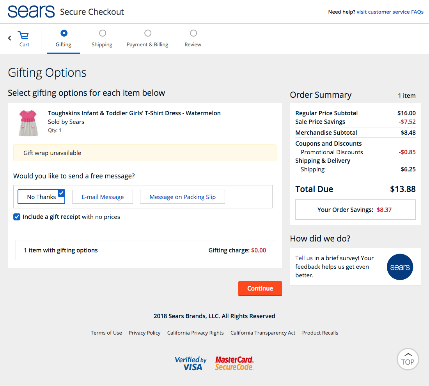Click the MasterCard SecureCode badge
Viewport: 429px width, 386px height.
[234, 363]
